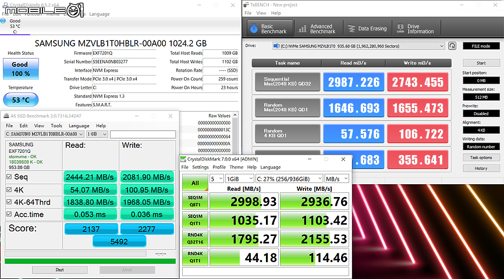Open the TxBENCH View menu
The height and width of the screenshot is (279, 504).
261,13
